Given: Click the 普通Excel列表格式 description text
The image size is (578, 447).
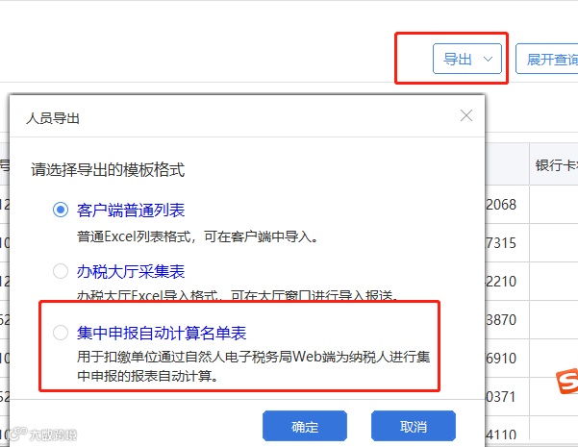Looking at the screenshot, I should coord(197,236).
